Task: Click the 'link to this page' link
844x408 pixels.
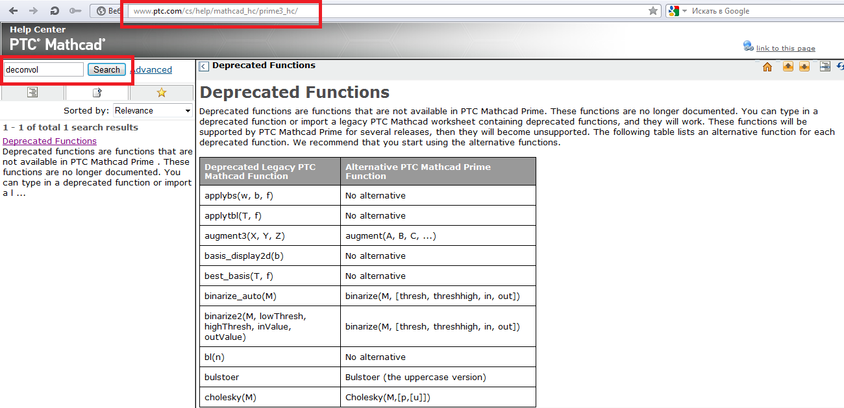Action: (786, 48)
